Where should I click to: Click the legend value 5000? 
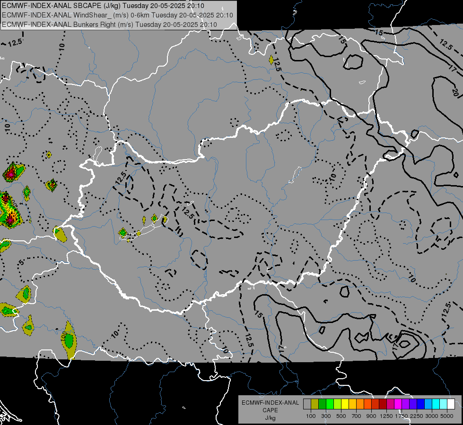[447, 416]
